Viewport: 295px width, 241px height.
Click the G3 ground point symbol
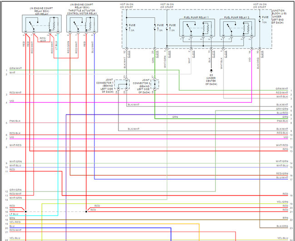pyautogui.click(x=211, y=70)
